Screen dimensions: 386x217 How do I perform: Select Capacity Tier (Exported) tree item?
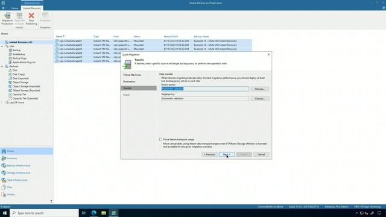[25, 98]
